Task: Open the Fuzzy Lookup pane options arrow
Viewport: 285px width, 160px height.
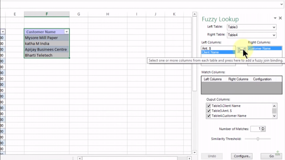Action: pyautogui.click(x=275, y=18)
